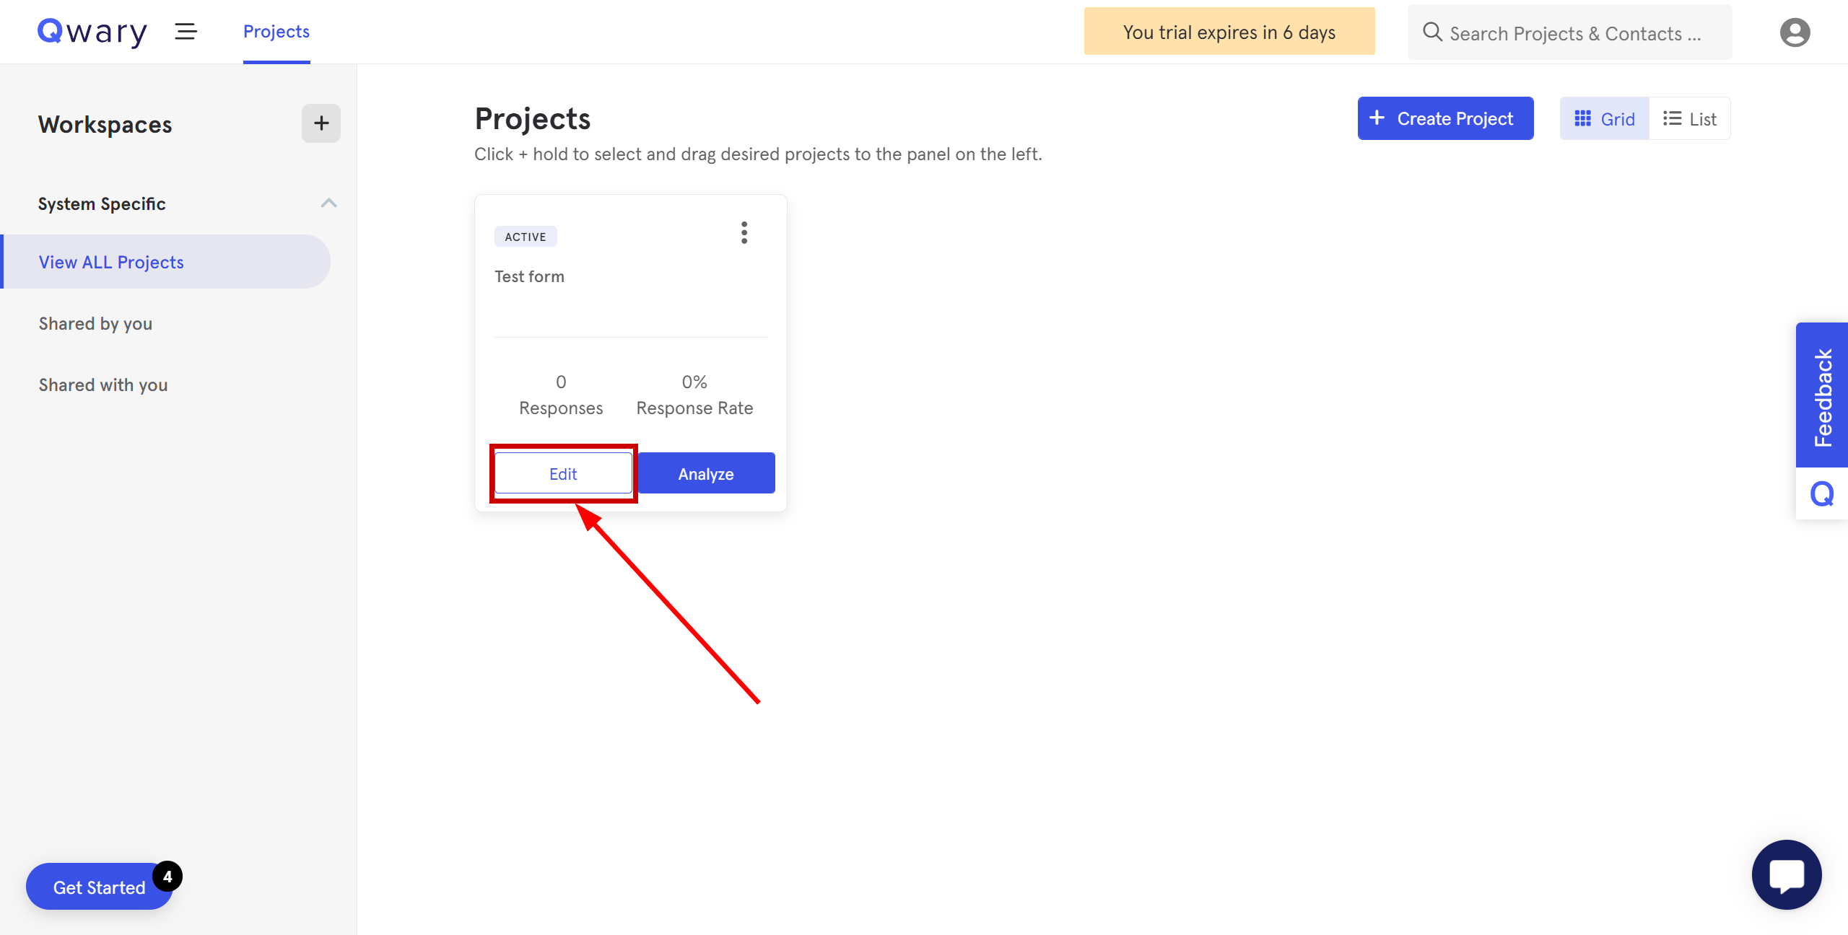This screenshot has height=935, width=1848.
Task: Click the three-dot options menu on Test form
Action: [742, 234]
